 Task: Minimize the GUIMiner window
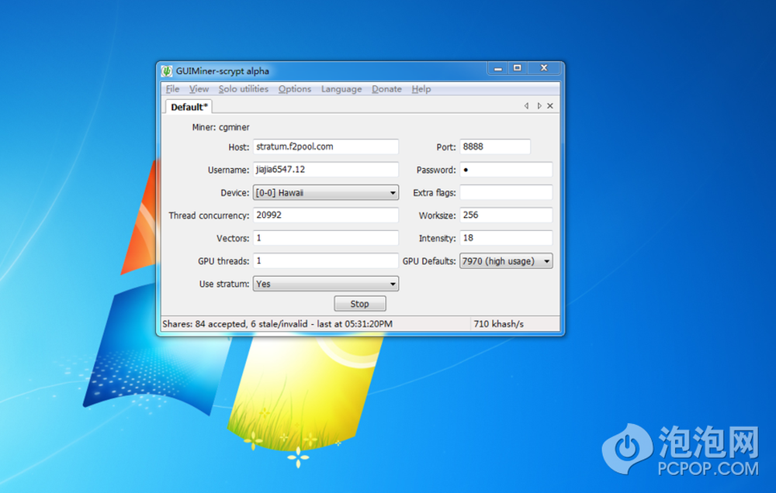tap(498, 68)
